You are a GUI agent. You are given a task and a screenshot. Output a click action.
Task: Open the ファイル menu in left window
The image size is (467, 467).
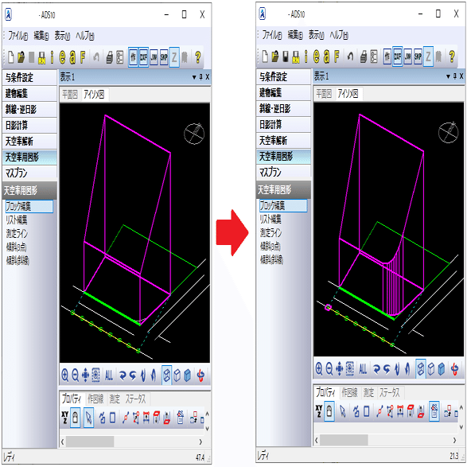18,36
